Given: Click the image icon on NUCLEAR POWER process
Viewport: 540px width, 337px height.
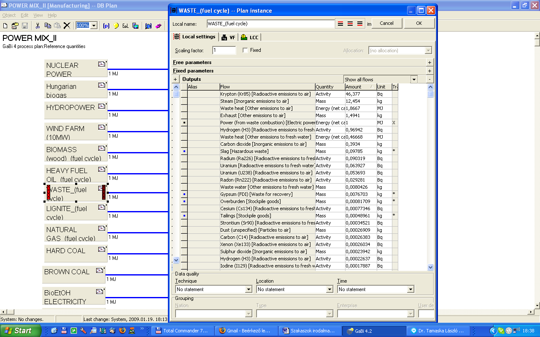Looking at the screenshot, I should (x=102, y=64).
